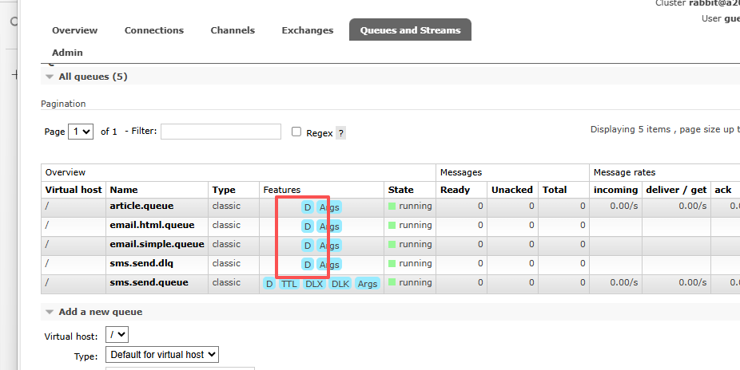Click the question mark help next to Regex
Image resolution: width=740 pixels, height=370 pixels.
[341, 133]
